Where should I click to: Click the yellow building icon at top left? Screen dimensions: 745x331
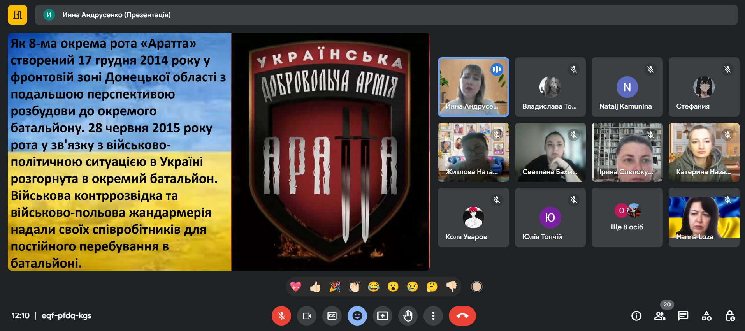tap(18, 15)
